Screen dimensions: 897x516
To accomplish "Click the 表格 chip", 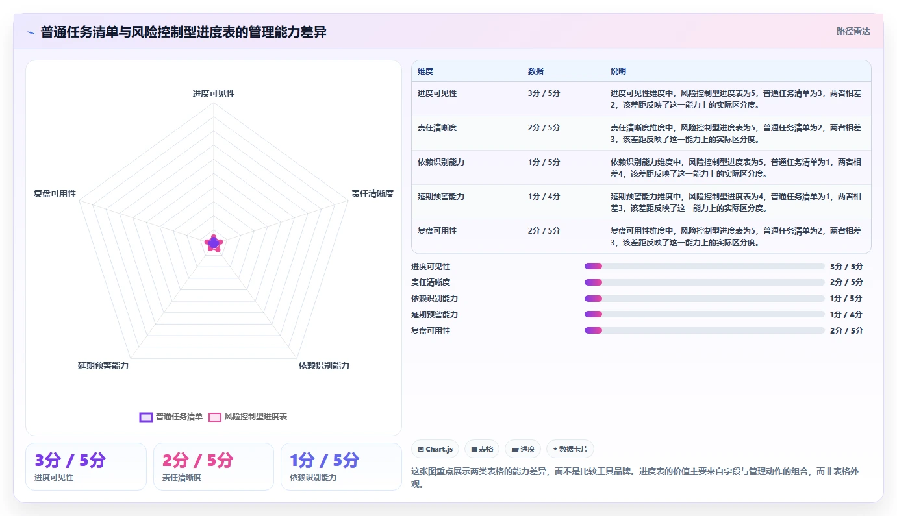I will pos(482,449).
